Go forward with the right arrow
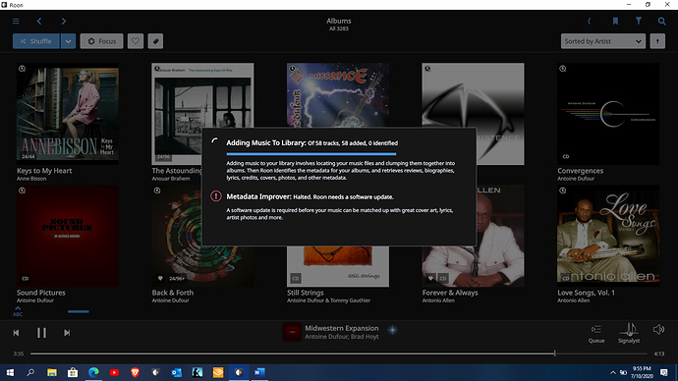 [64, 22]
